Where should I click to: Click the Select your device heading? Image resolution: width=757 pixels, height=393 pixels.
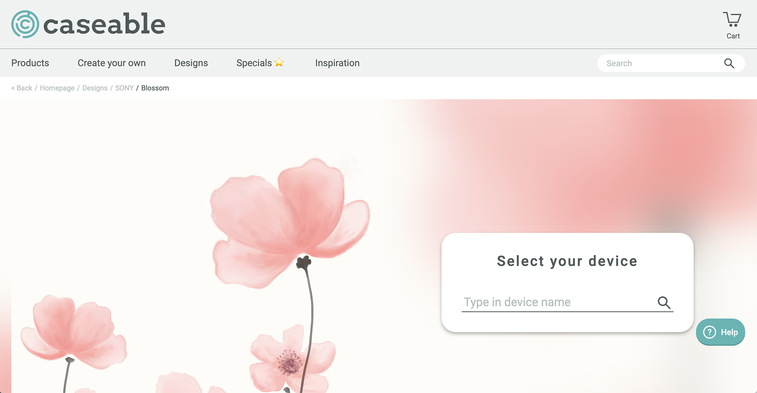tap(567, 261)
